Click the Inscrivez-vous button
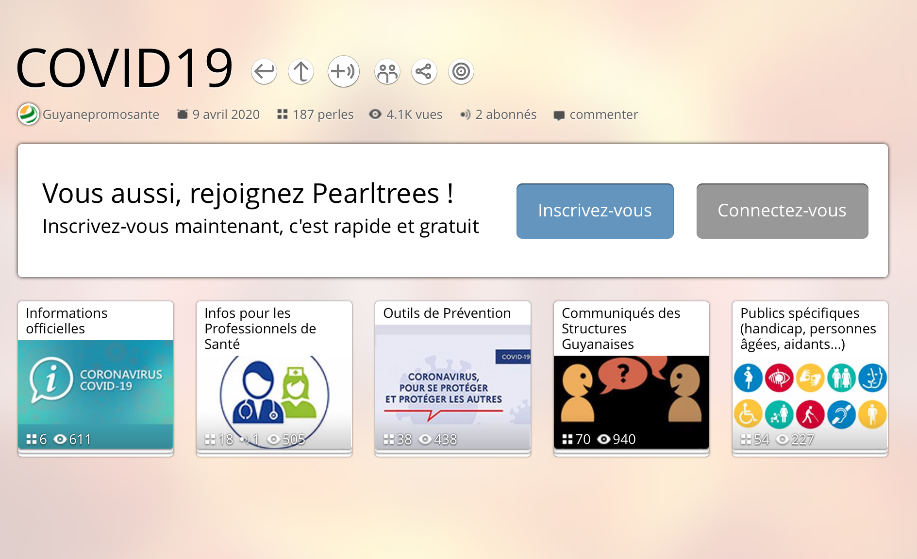 [x=595, y=211]
